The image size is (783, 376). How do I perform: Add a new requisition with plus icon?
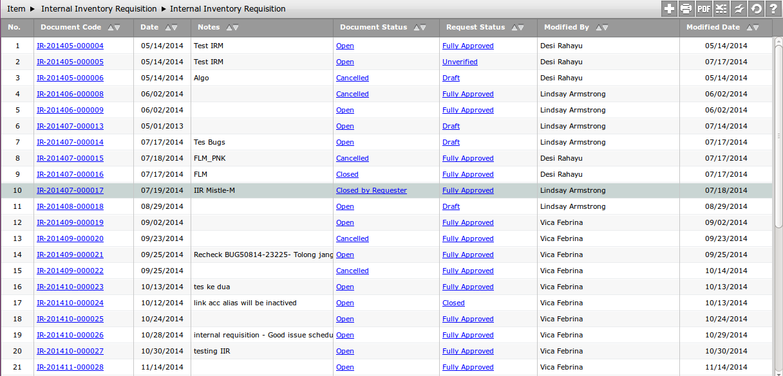pos(670,8)
